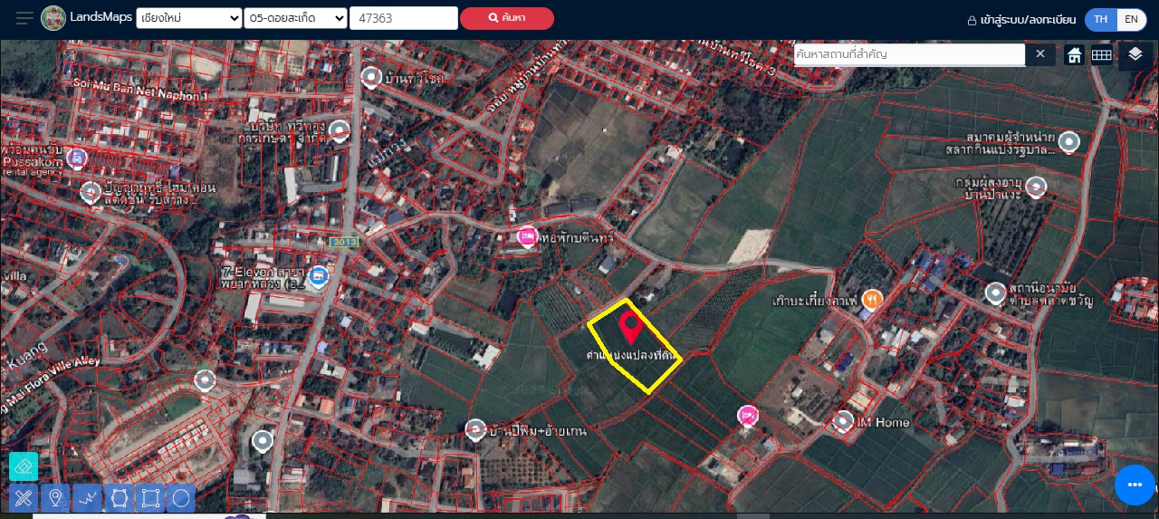The height and width of the screenshot is (519, 1159).
Task: Pick the rectangle drawing tool
Action: pyautogui.click(x=150, y=498)
